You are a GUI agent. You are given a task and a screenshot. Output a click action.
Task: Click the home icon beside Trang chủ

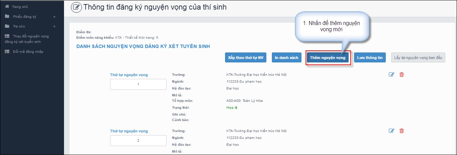[7, 7]
